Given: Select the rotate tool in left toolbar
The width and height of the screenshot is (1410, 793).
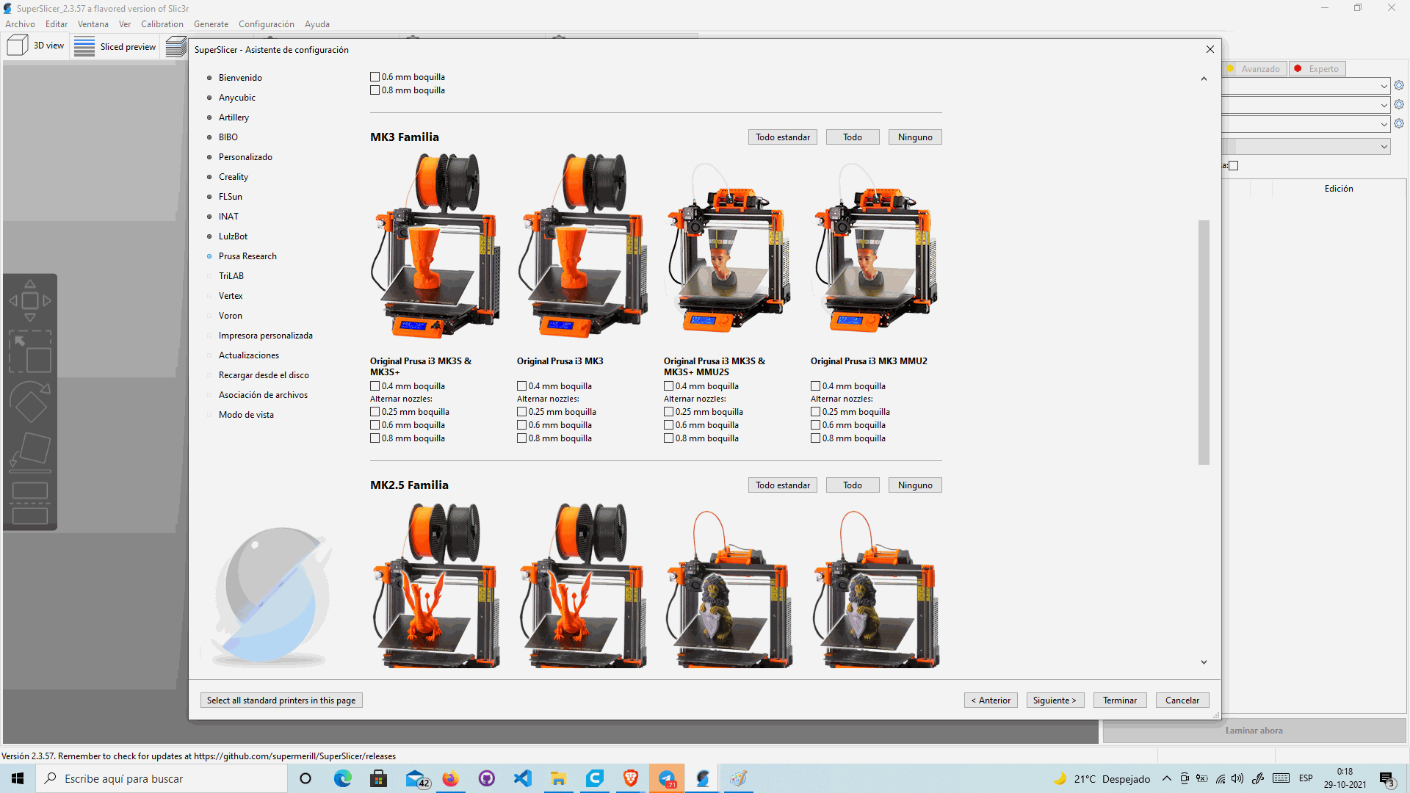Looking at the screenshot, I should [30, 402].
